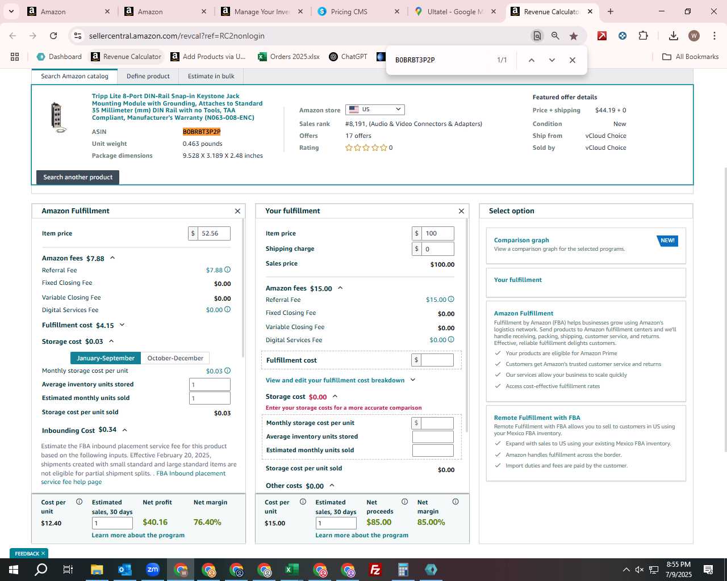
Task: Select January-September storage period
Action: point(106,358)
